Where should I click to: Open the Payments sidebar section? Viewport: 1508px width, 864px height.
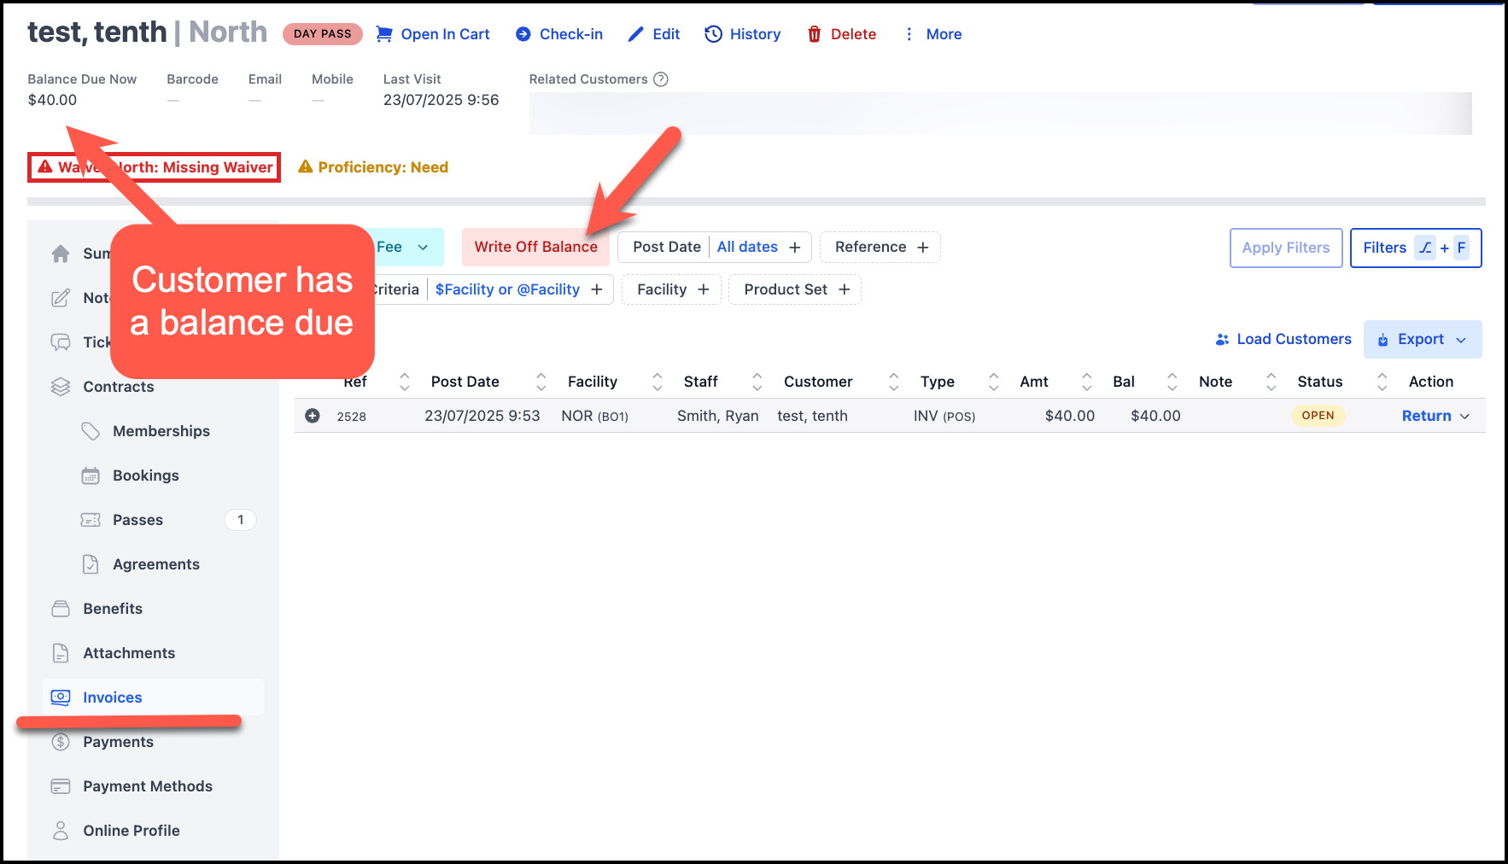118,742
